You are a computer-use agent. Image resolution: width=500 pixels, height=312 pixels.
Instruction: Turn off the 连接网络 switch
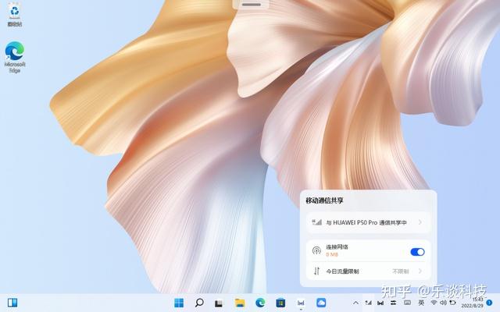tap(417, 252)
